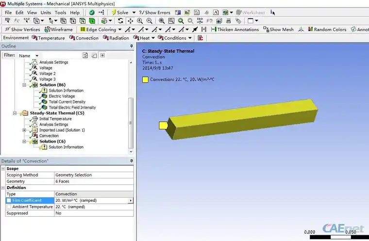This screenshot has width=369, height=241.
Task: Open the Units menu
Action: 46,13
